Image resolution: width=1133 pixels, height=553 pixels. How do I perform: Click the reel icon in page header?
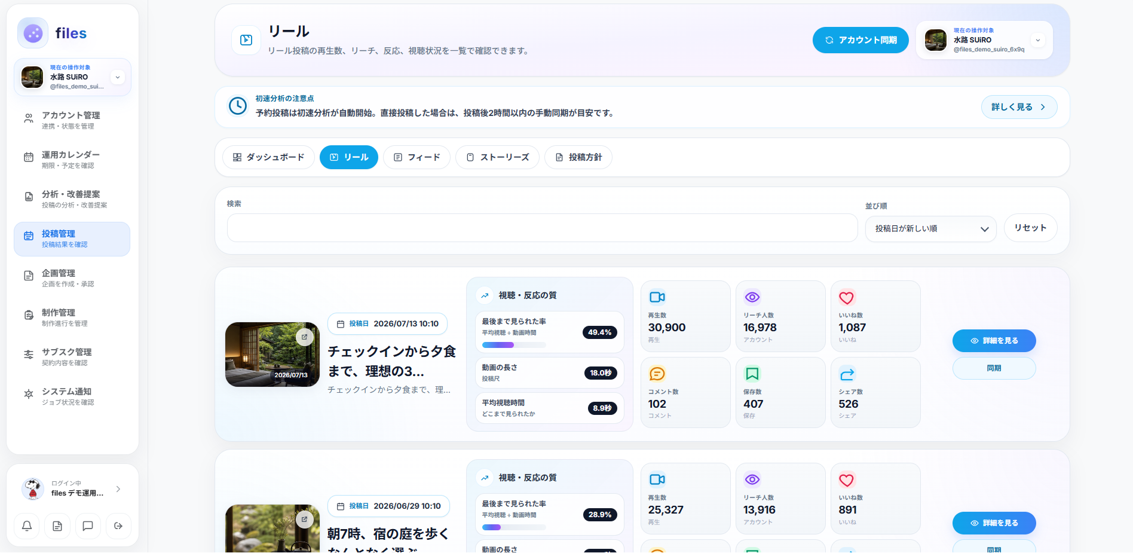tap(246, 40)
